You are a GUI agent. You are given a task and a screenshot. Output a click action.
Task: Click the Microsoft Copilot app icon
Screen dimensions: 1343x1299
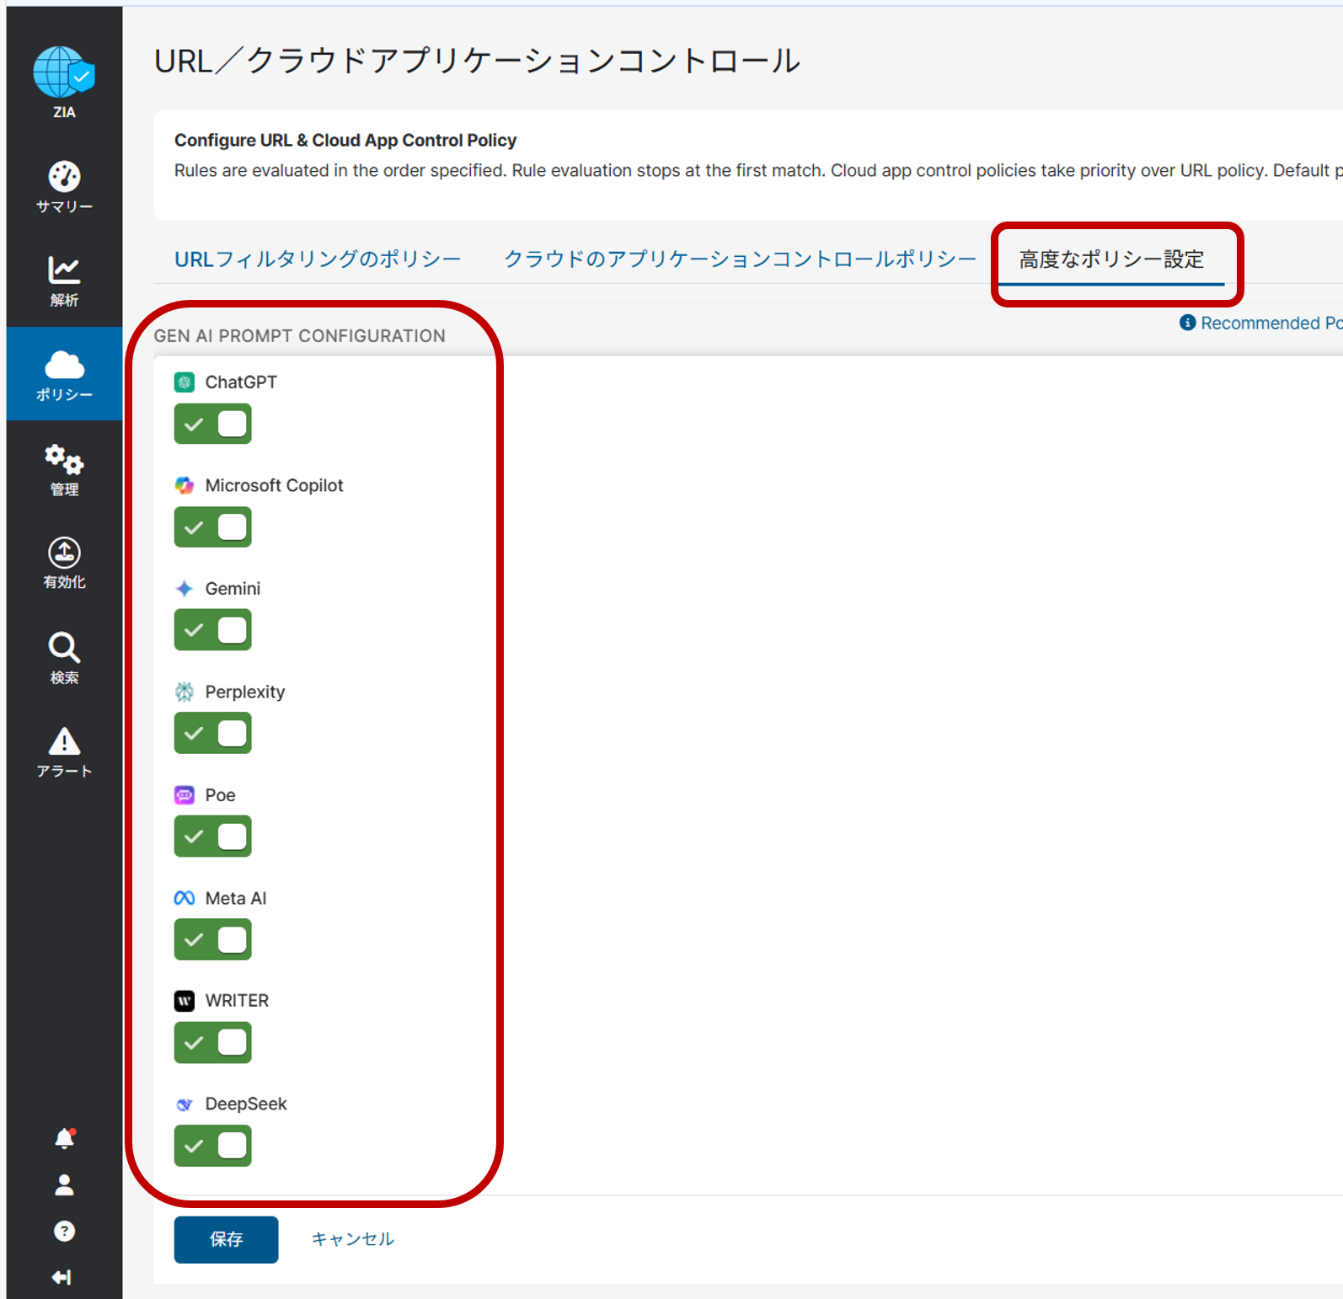click(x=185, y=485)
